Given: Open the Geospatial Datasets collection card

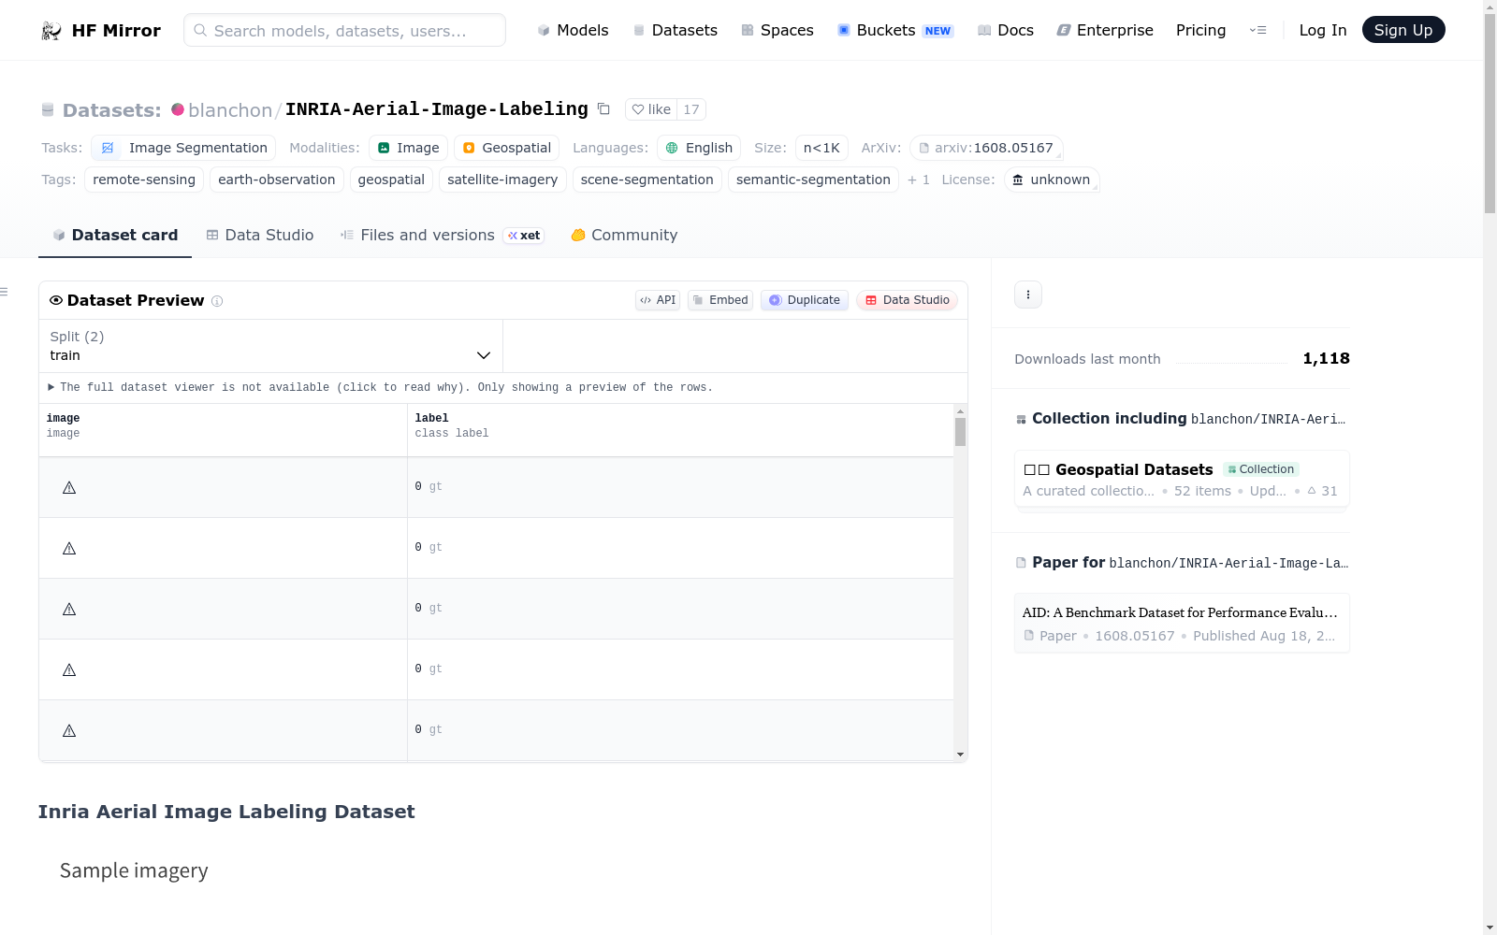Looking at the screenshot, I should coord(1182,480).
